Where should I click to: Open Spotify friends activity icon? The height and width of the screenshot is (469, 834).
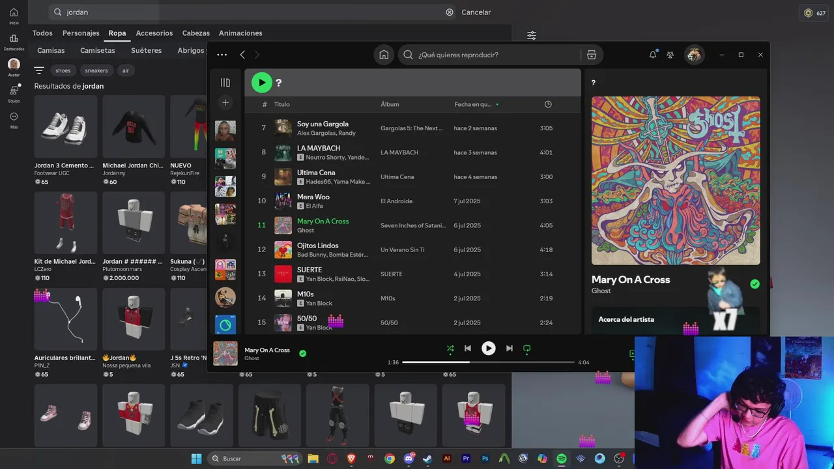(x=670, y=55)
